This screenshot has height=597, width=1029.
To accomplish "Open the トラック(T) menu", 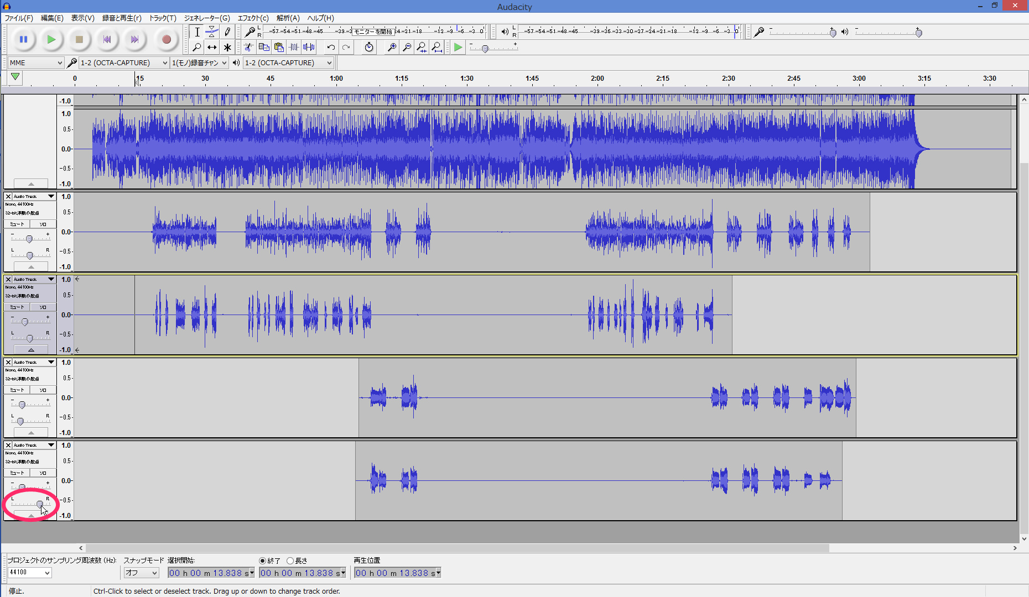I will 163,18.
